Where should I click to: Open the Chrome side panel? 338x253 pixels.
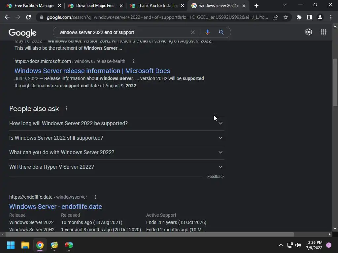tap(310, 17)
